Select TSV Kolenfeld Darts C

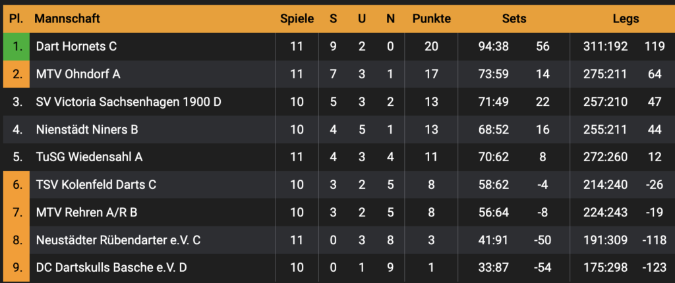[x=96, y=185]
